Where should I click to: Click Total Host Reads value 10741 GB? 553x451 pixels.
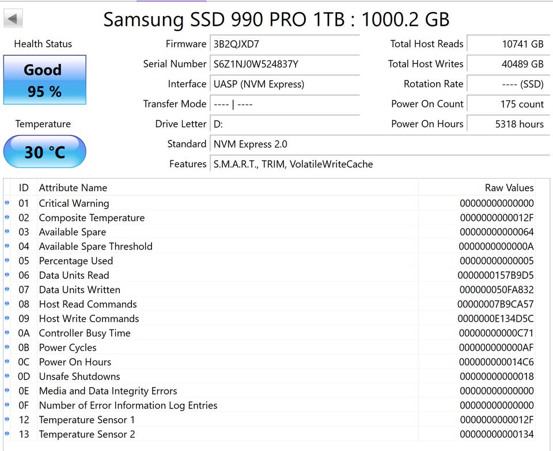click(508, 44)
